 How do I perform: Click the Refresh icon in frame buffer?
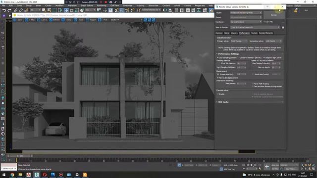click(51, 20)
